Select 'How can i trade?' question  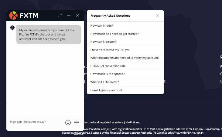pyautogui.click(x=125, y=26)
